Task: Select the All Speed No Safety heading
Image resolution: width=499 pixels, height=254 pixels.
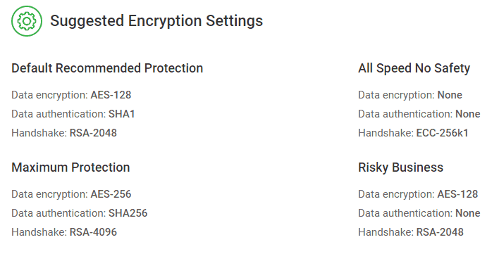Action: point(414,68)
